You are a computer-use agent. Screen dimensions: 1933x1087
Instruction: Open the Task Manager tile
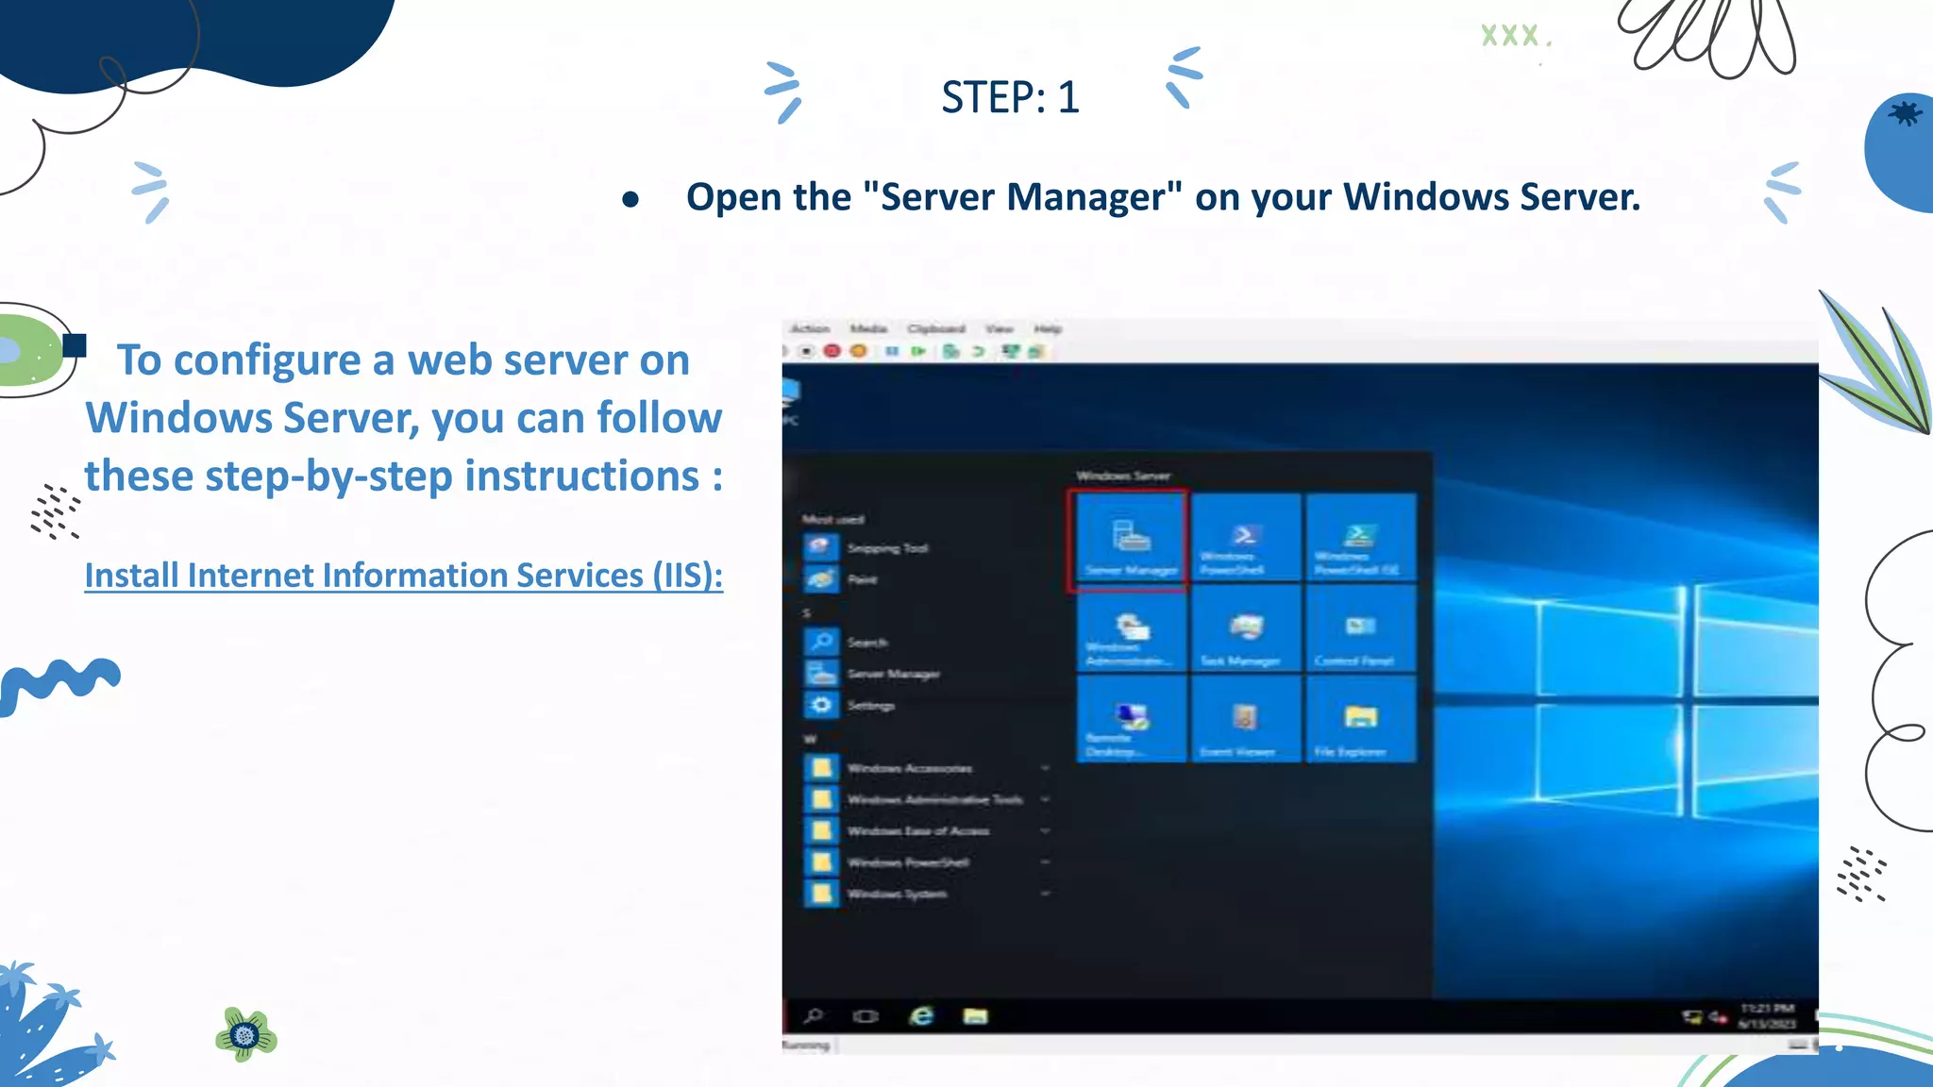tap(1245, 627)
